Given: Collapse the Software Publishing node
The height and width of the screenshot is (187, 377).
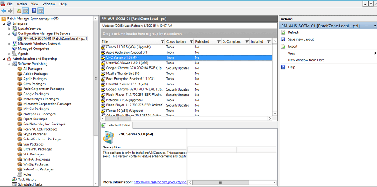Looking at the screenshot, I should tap(9, 64).
